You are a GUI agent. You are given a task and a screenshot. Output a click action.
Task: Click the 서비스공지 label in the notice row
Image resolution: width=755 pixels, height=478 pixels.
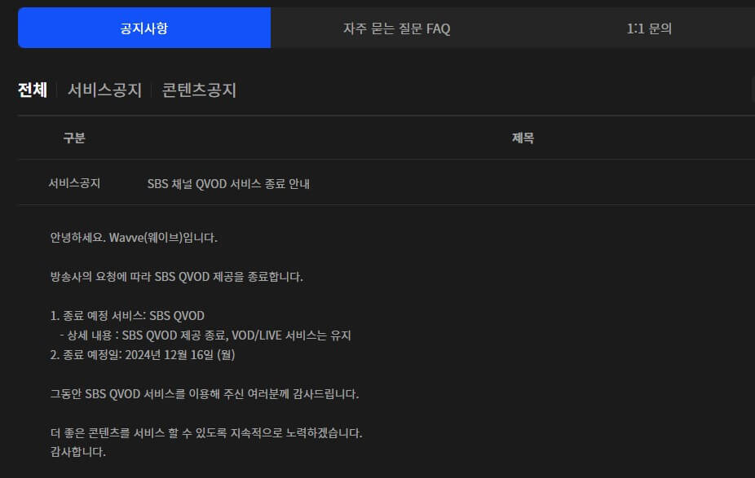coord(74,183)
